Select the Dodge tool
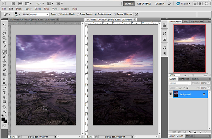 (x=4, y=83)
